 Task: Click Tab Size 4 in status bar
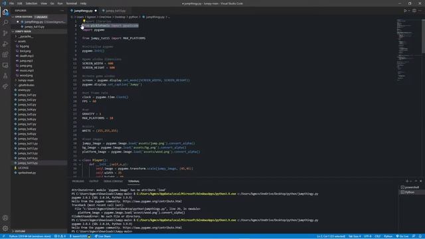click(355, 236)
